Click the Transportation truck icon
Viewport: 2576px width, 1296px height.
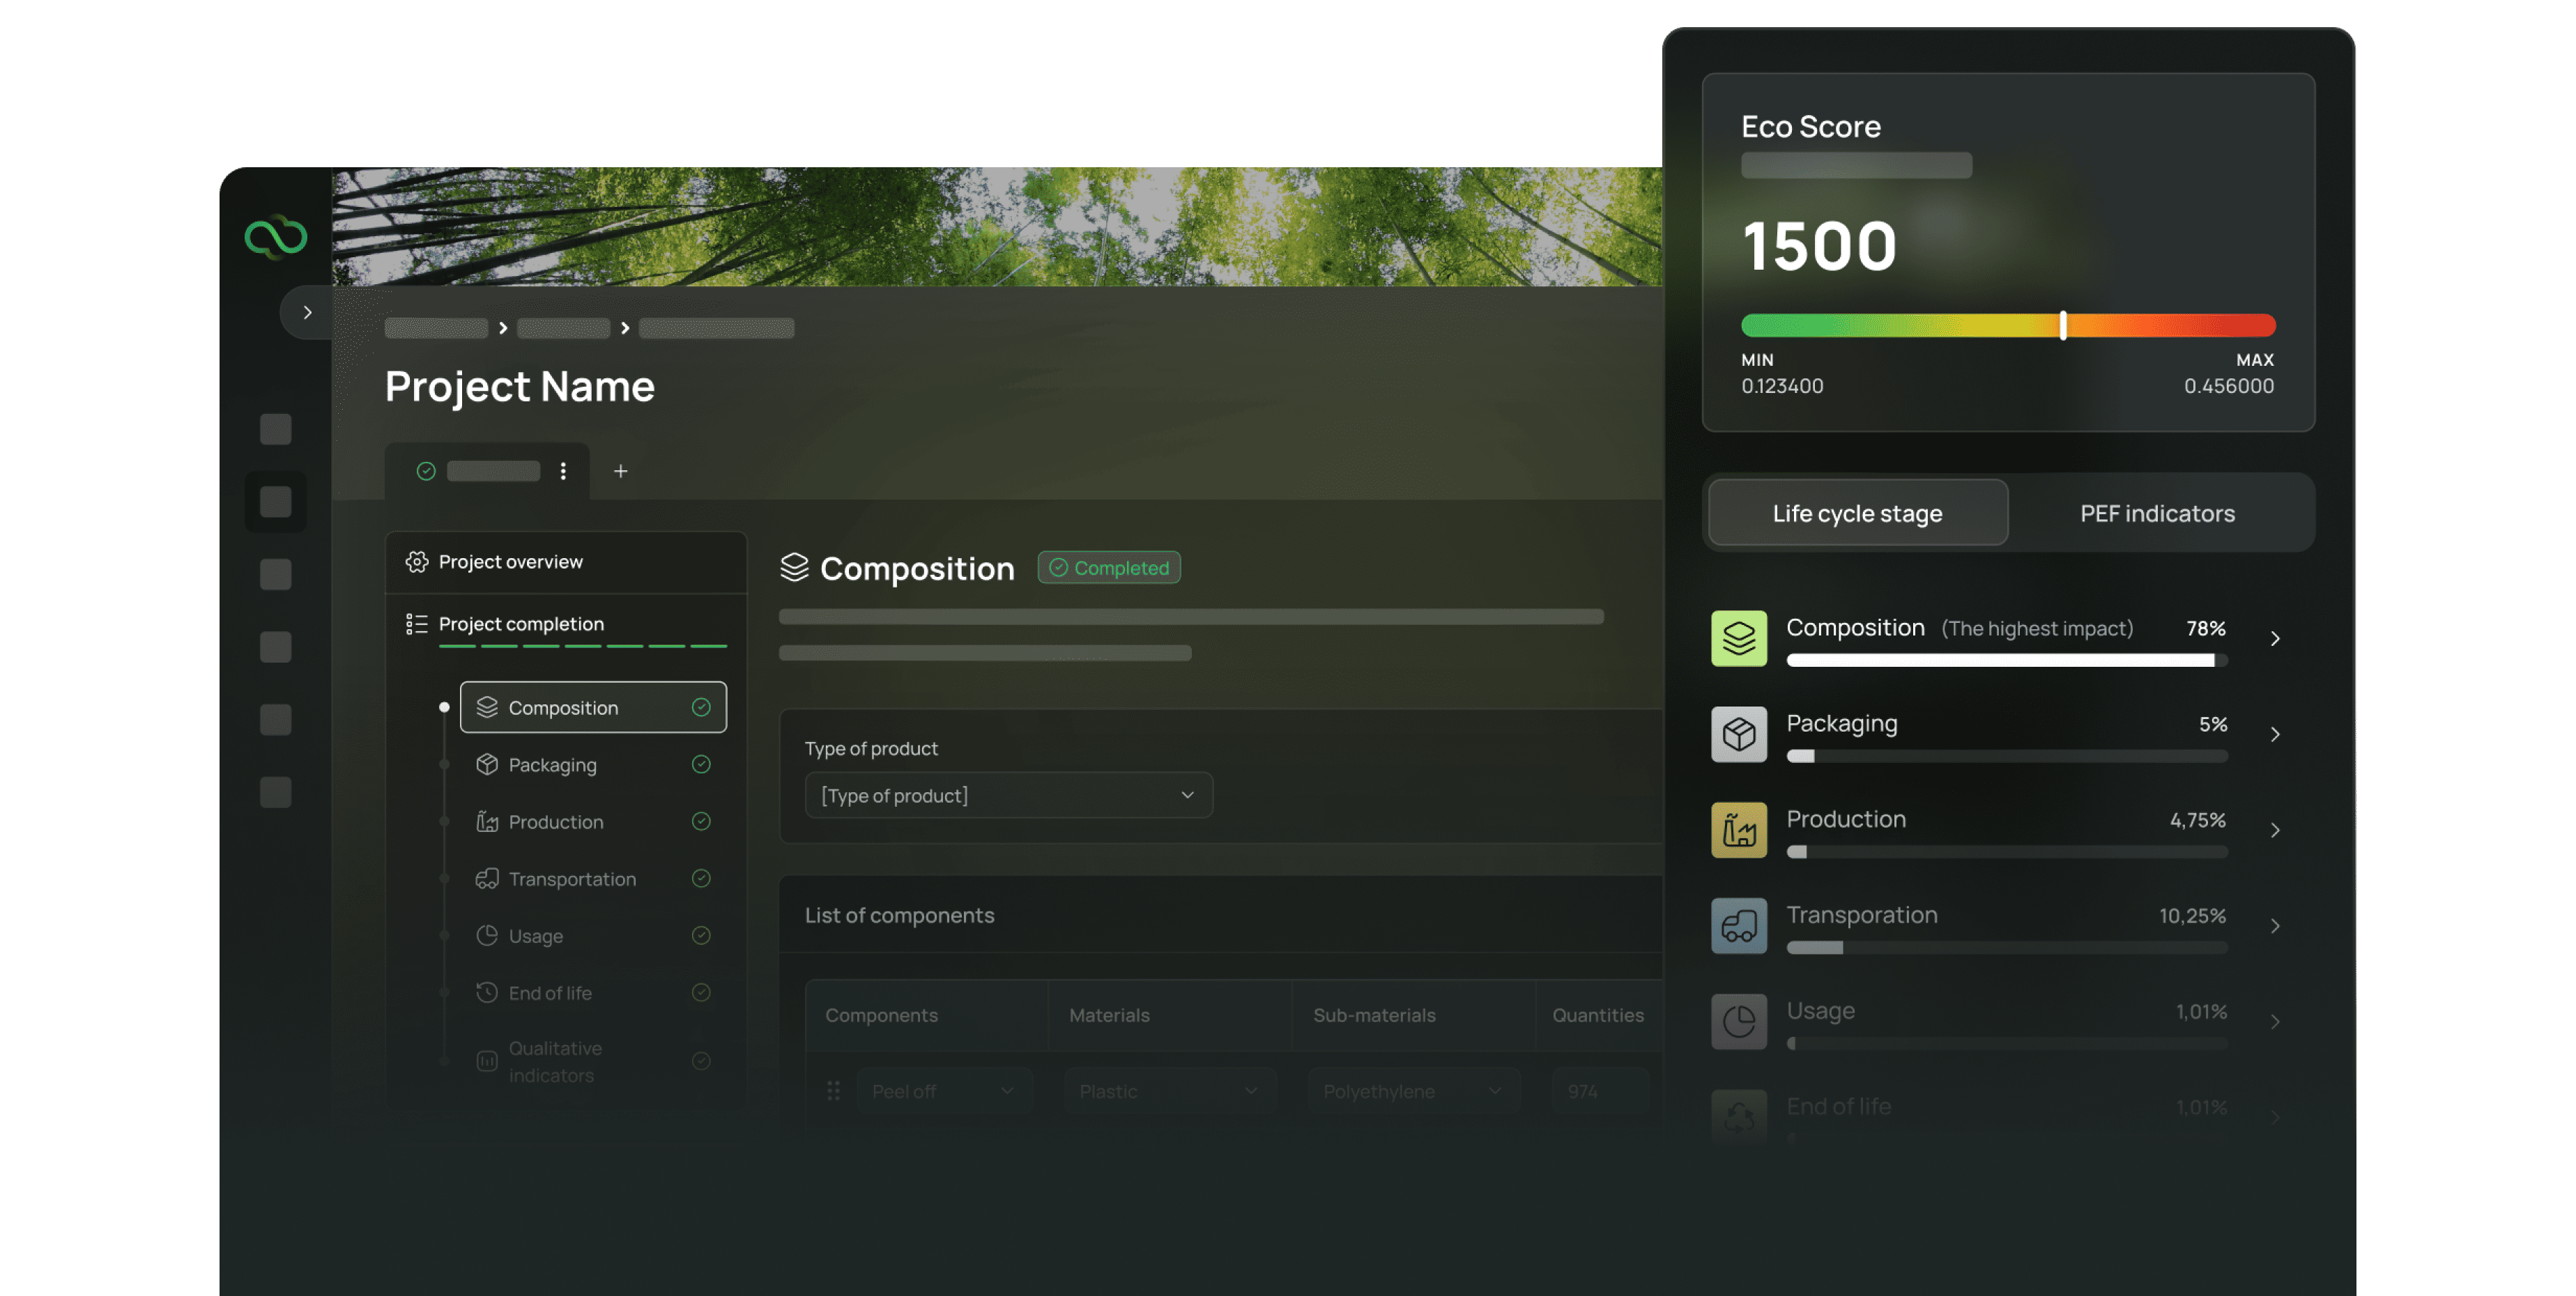[x=487, y=878]
